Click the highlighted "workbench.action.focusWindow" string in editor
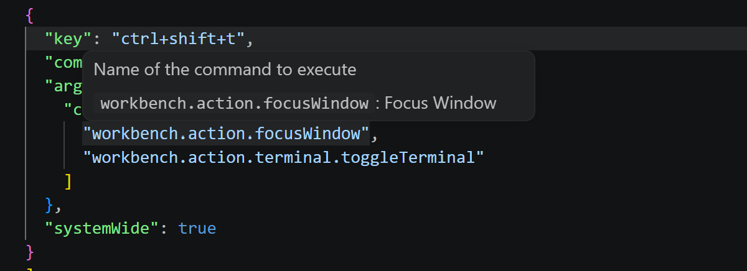The image size is (747, 271). click(226, 134)
